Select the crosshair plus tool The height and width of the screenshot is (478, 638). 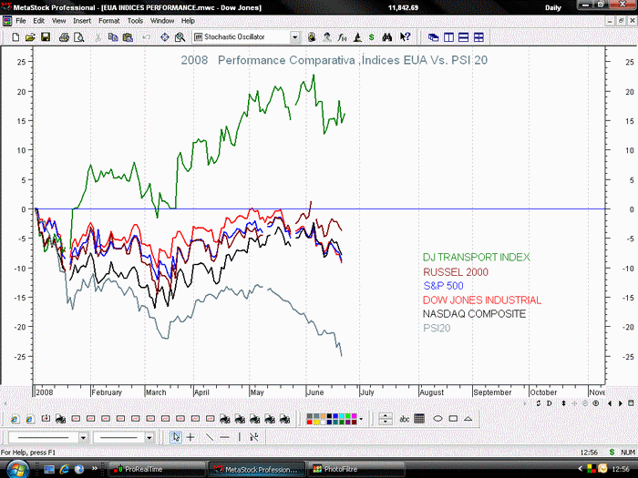pyautogui.click(x=190, y=437)
